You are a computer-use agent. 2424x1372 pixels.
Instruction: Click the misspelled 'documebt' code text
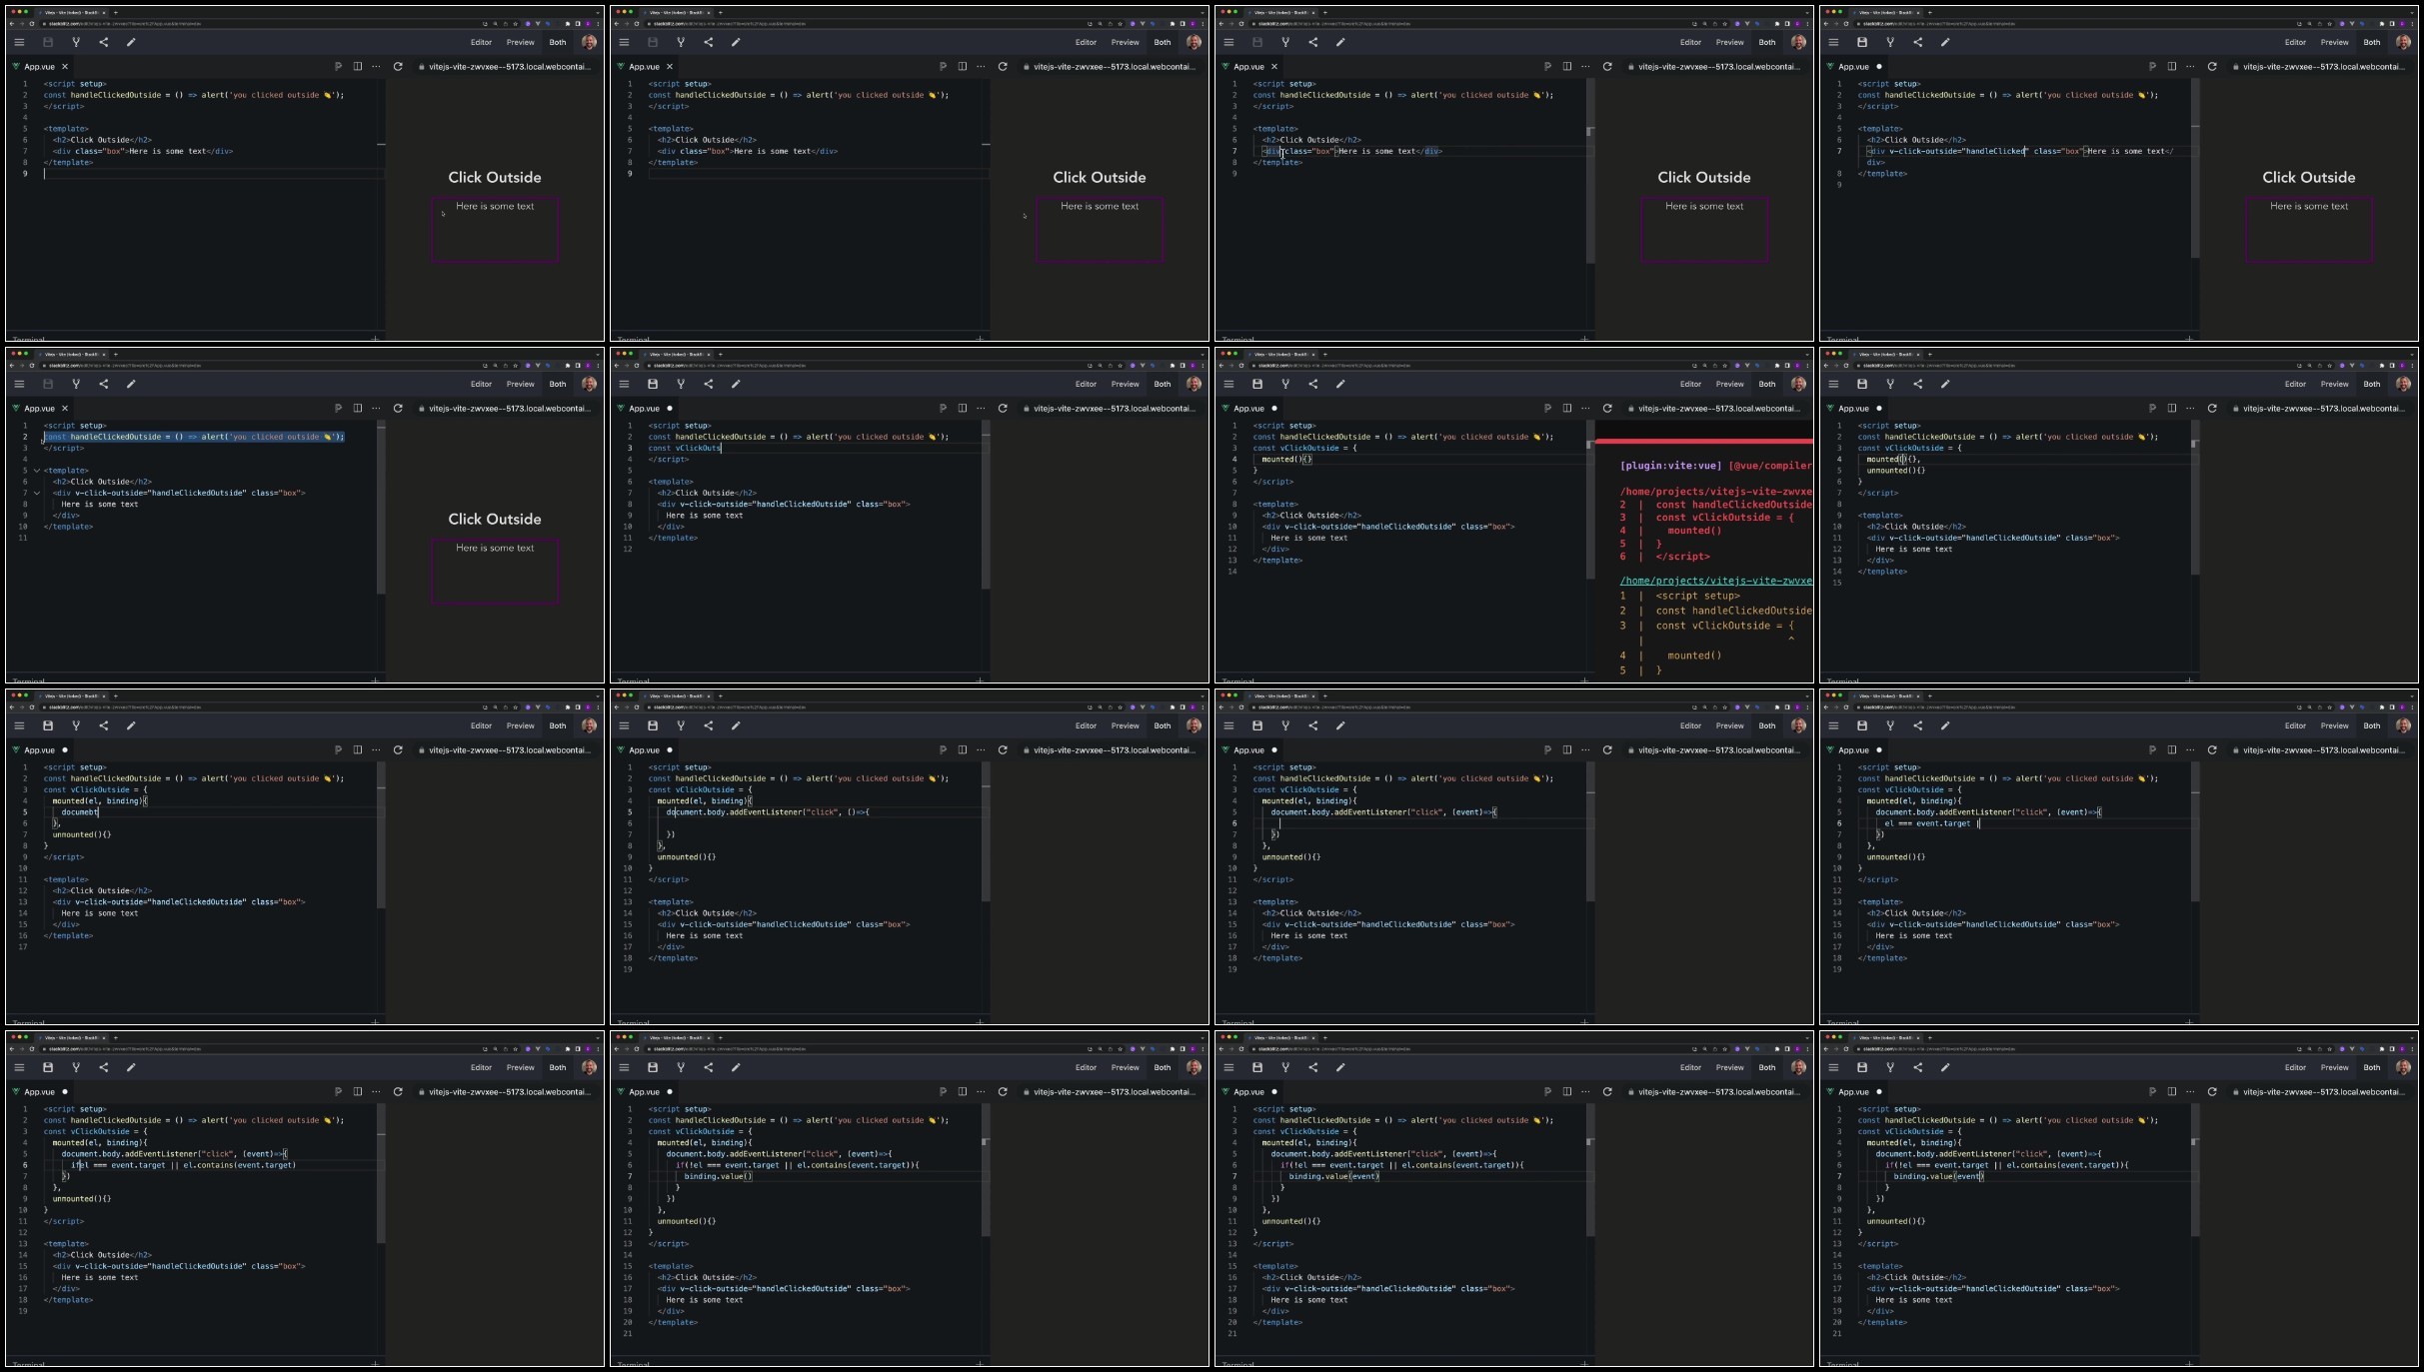tap(80, 812)
